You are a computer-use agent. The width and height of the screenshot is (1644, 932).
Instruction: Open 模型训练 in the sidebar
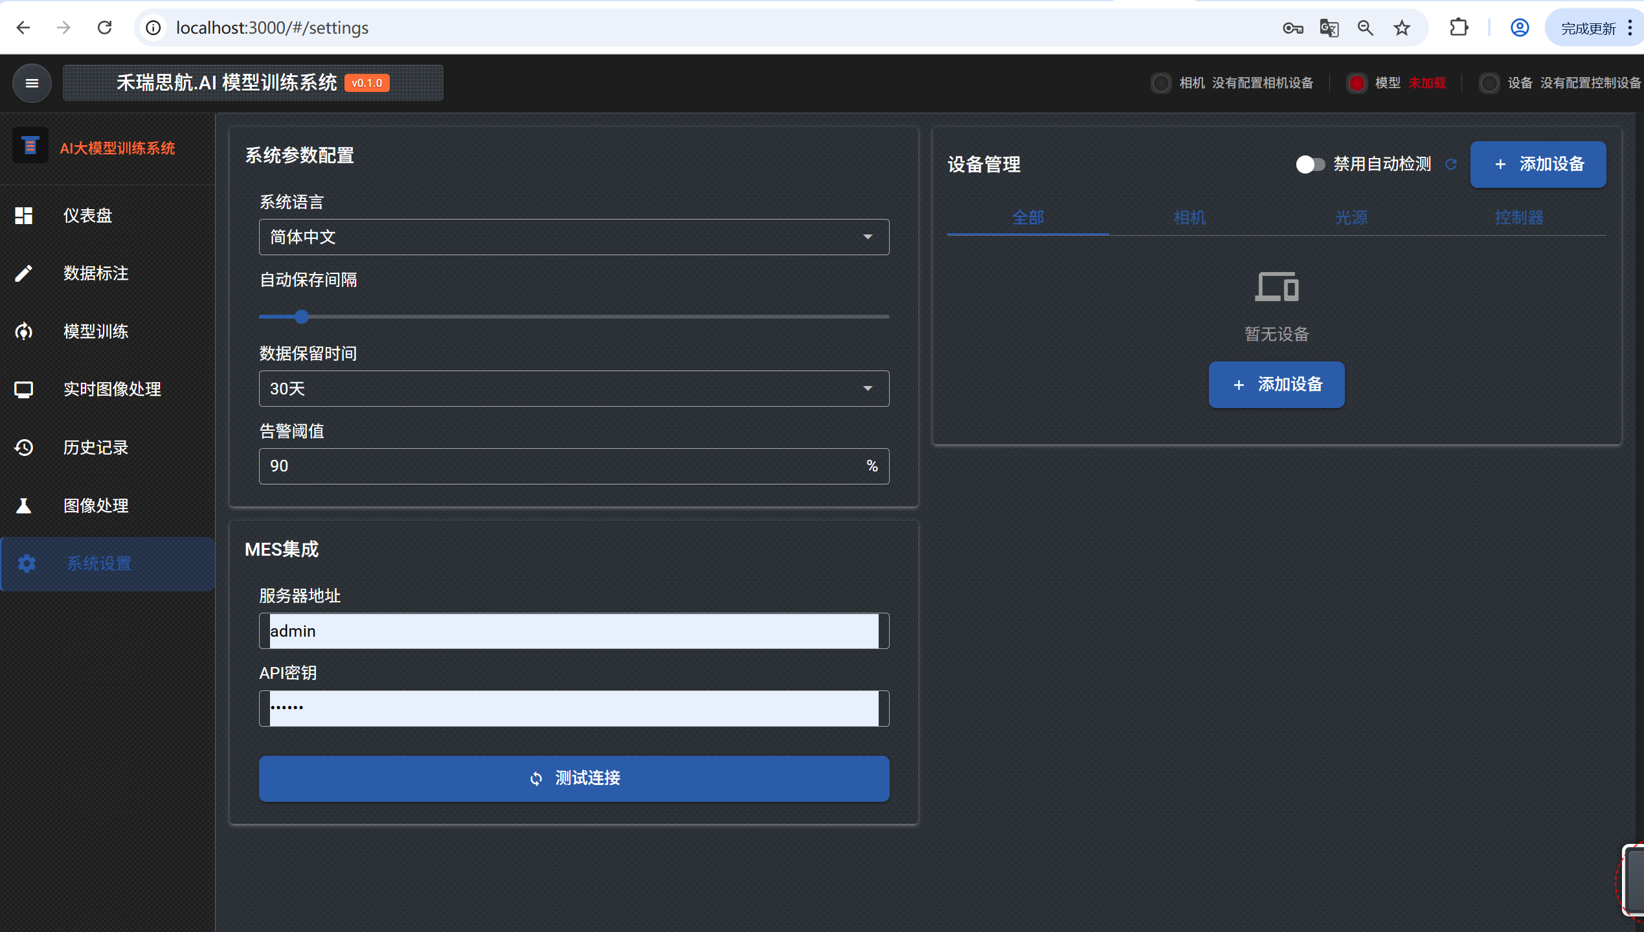coord(107,332)
